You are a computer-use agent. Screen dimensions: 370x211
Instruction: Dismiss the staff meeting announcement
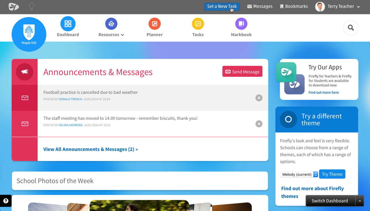pos(259,124)
